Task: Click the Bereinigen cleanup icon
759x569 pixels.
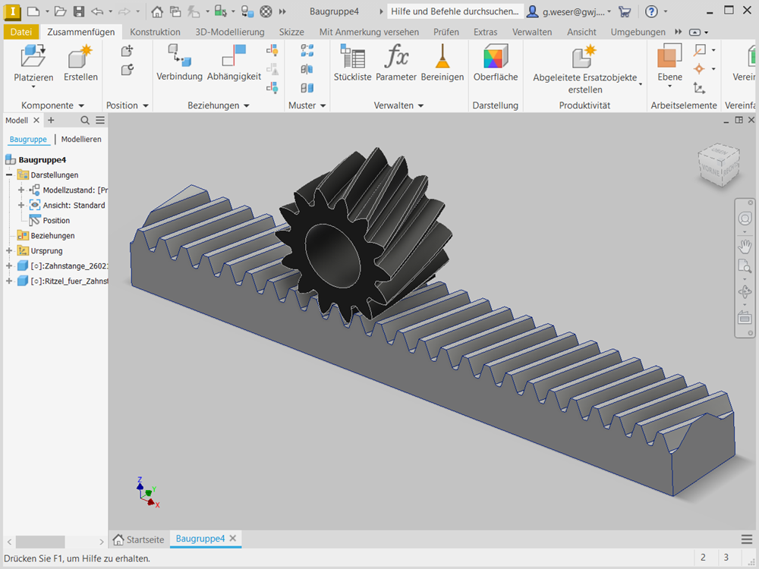Action: [x=442, y=58]
